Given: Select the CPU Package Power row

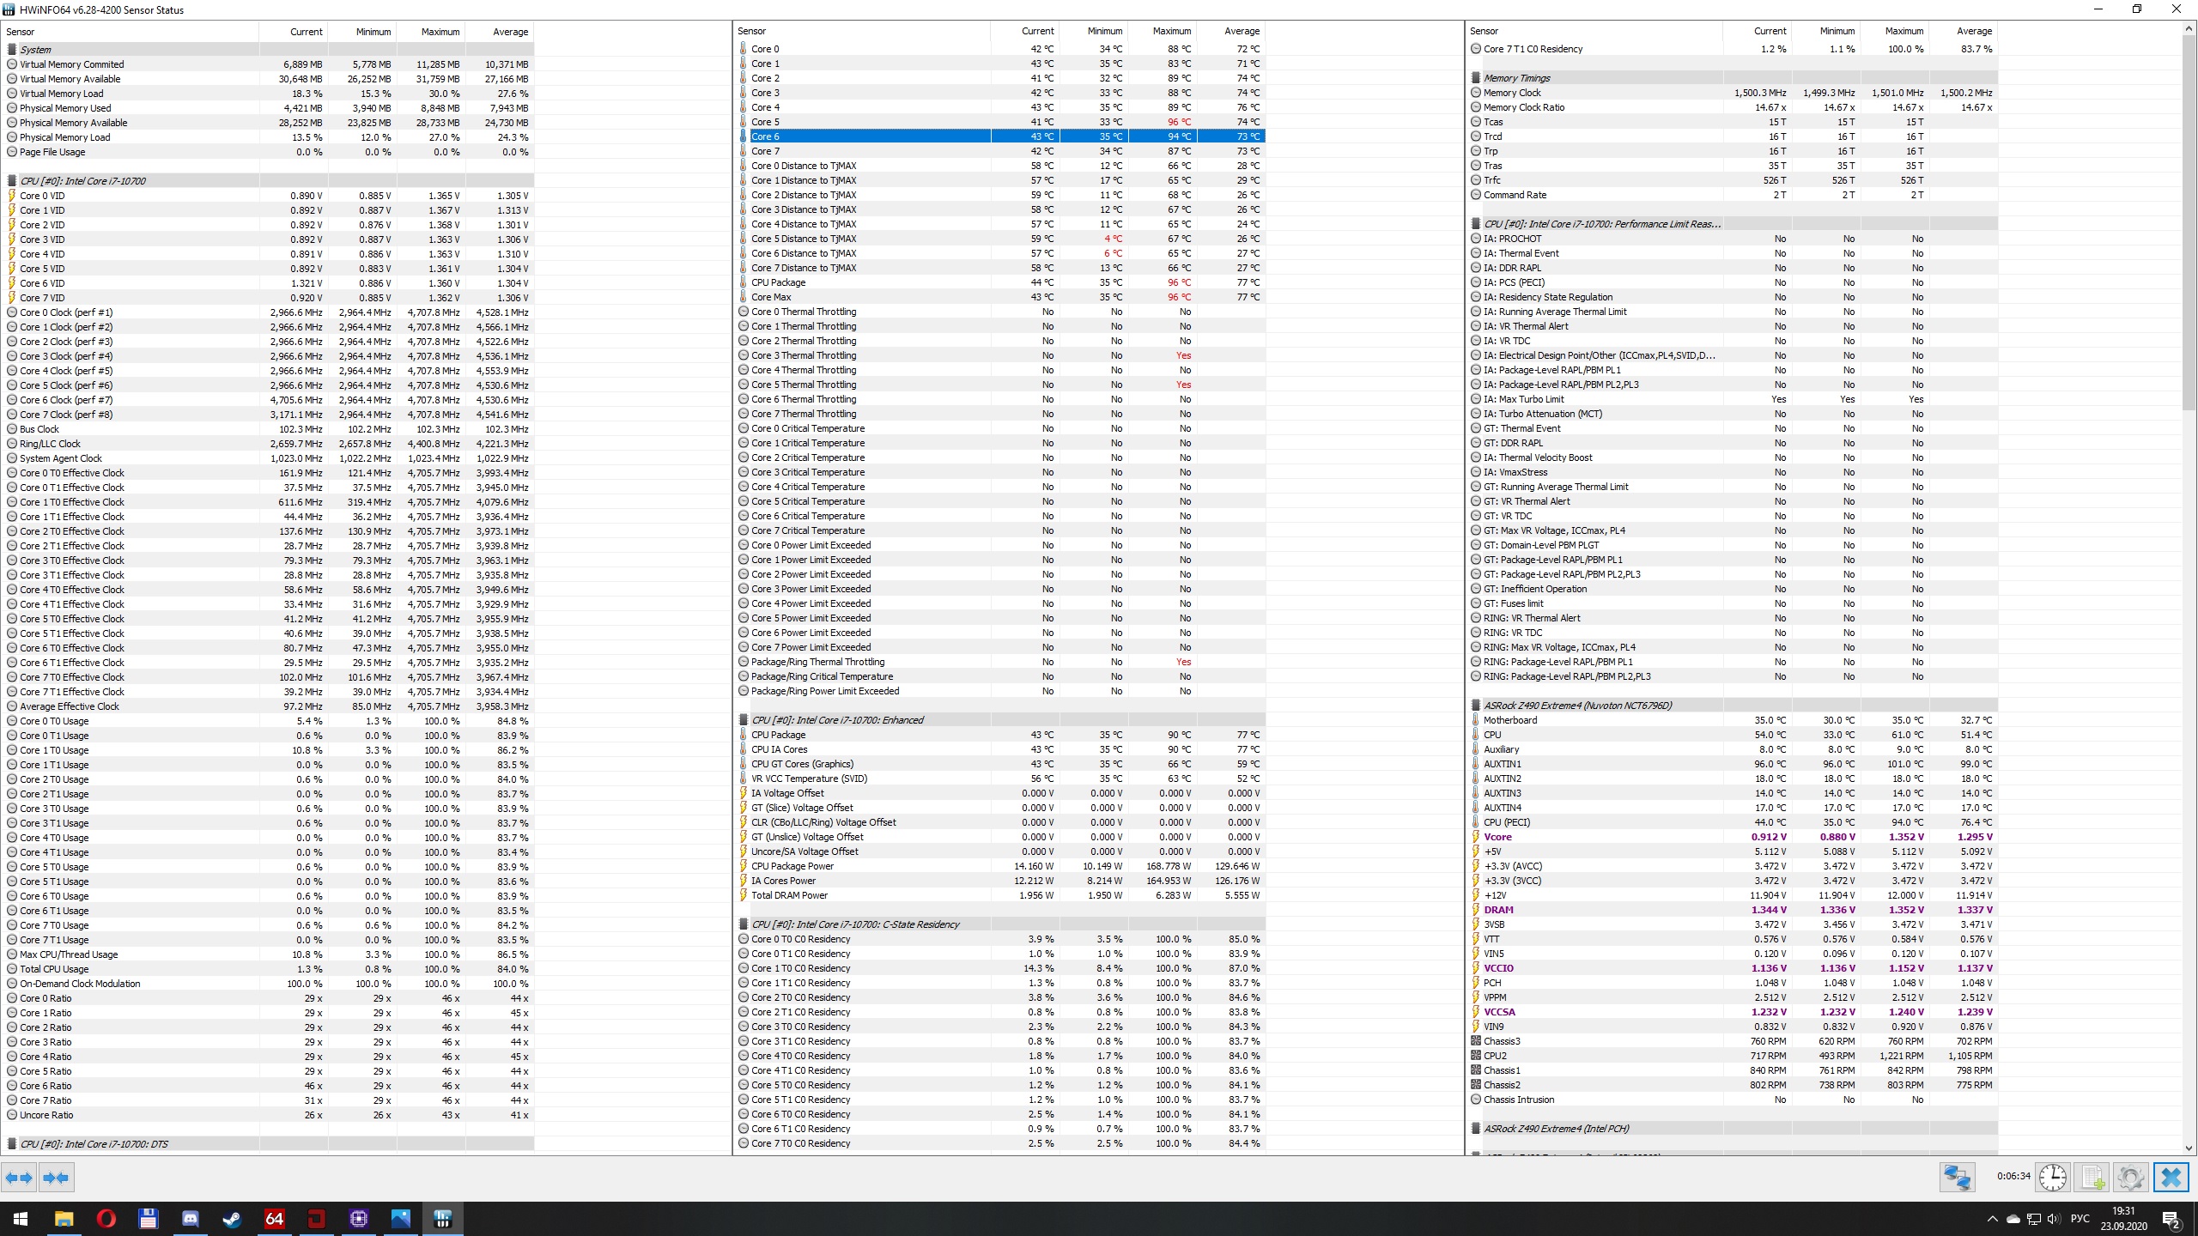Looking at the screenshot, I should [x=792, y=866].
